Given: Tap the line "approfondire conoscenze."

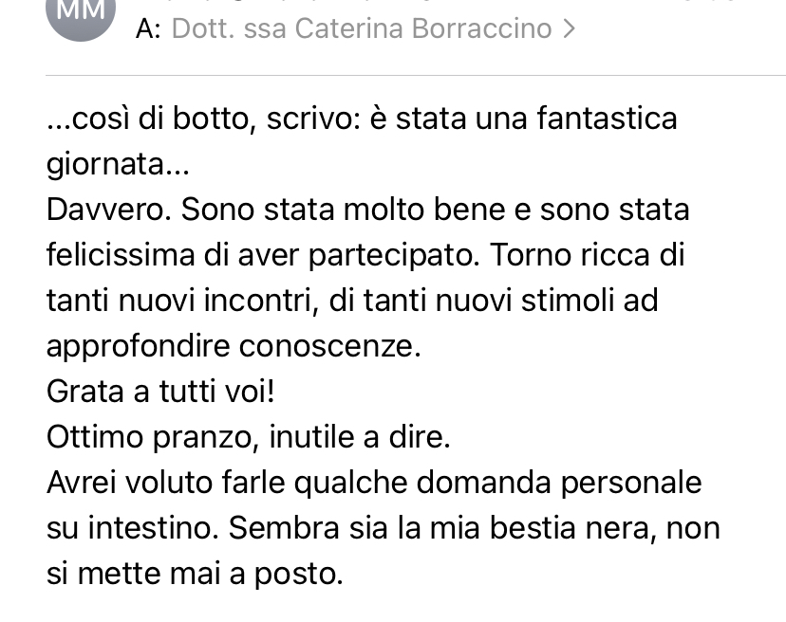Looking at the screenshot, I should click(x=234, y=347).
